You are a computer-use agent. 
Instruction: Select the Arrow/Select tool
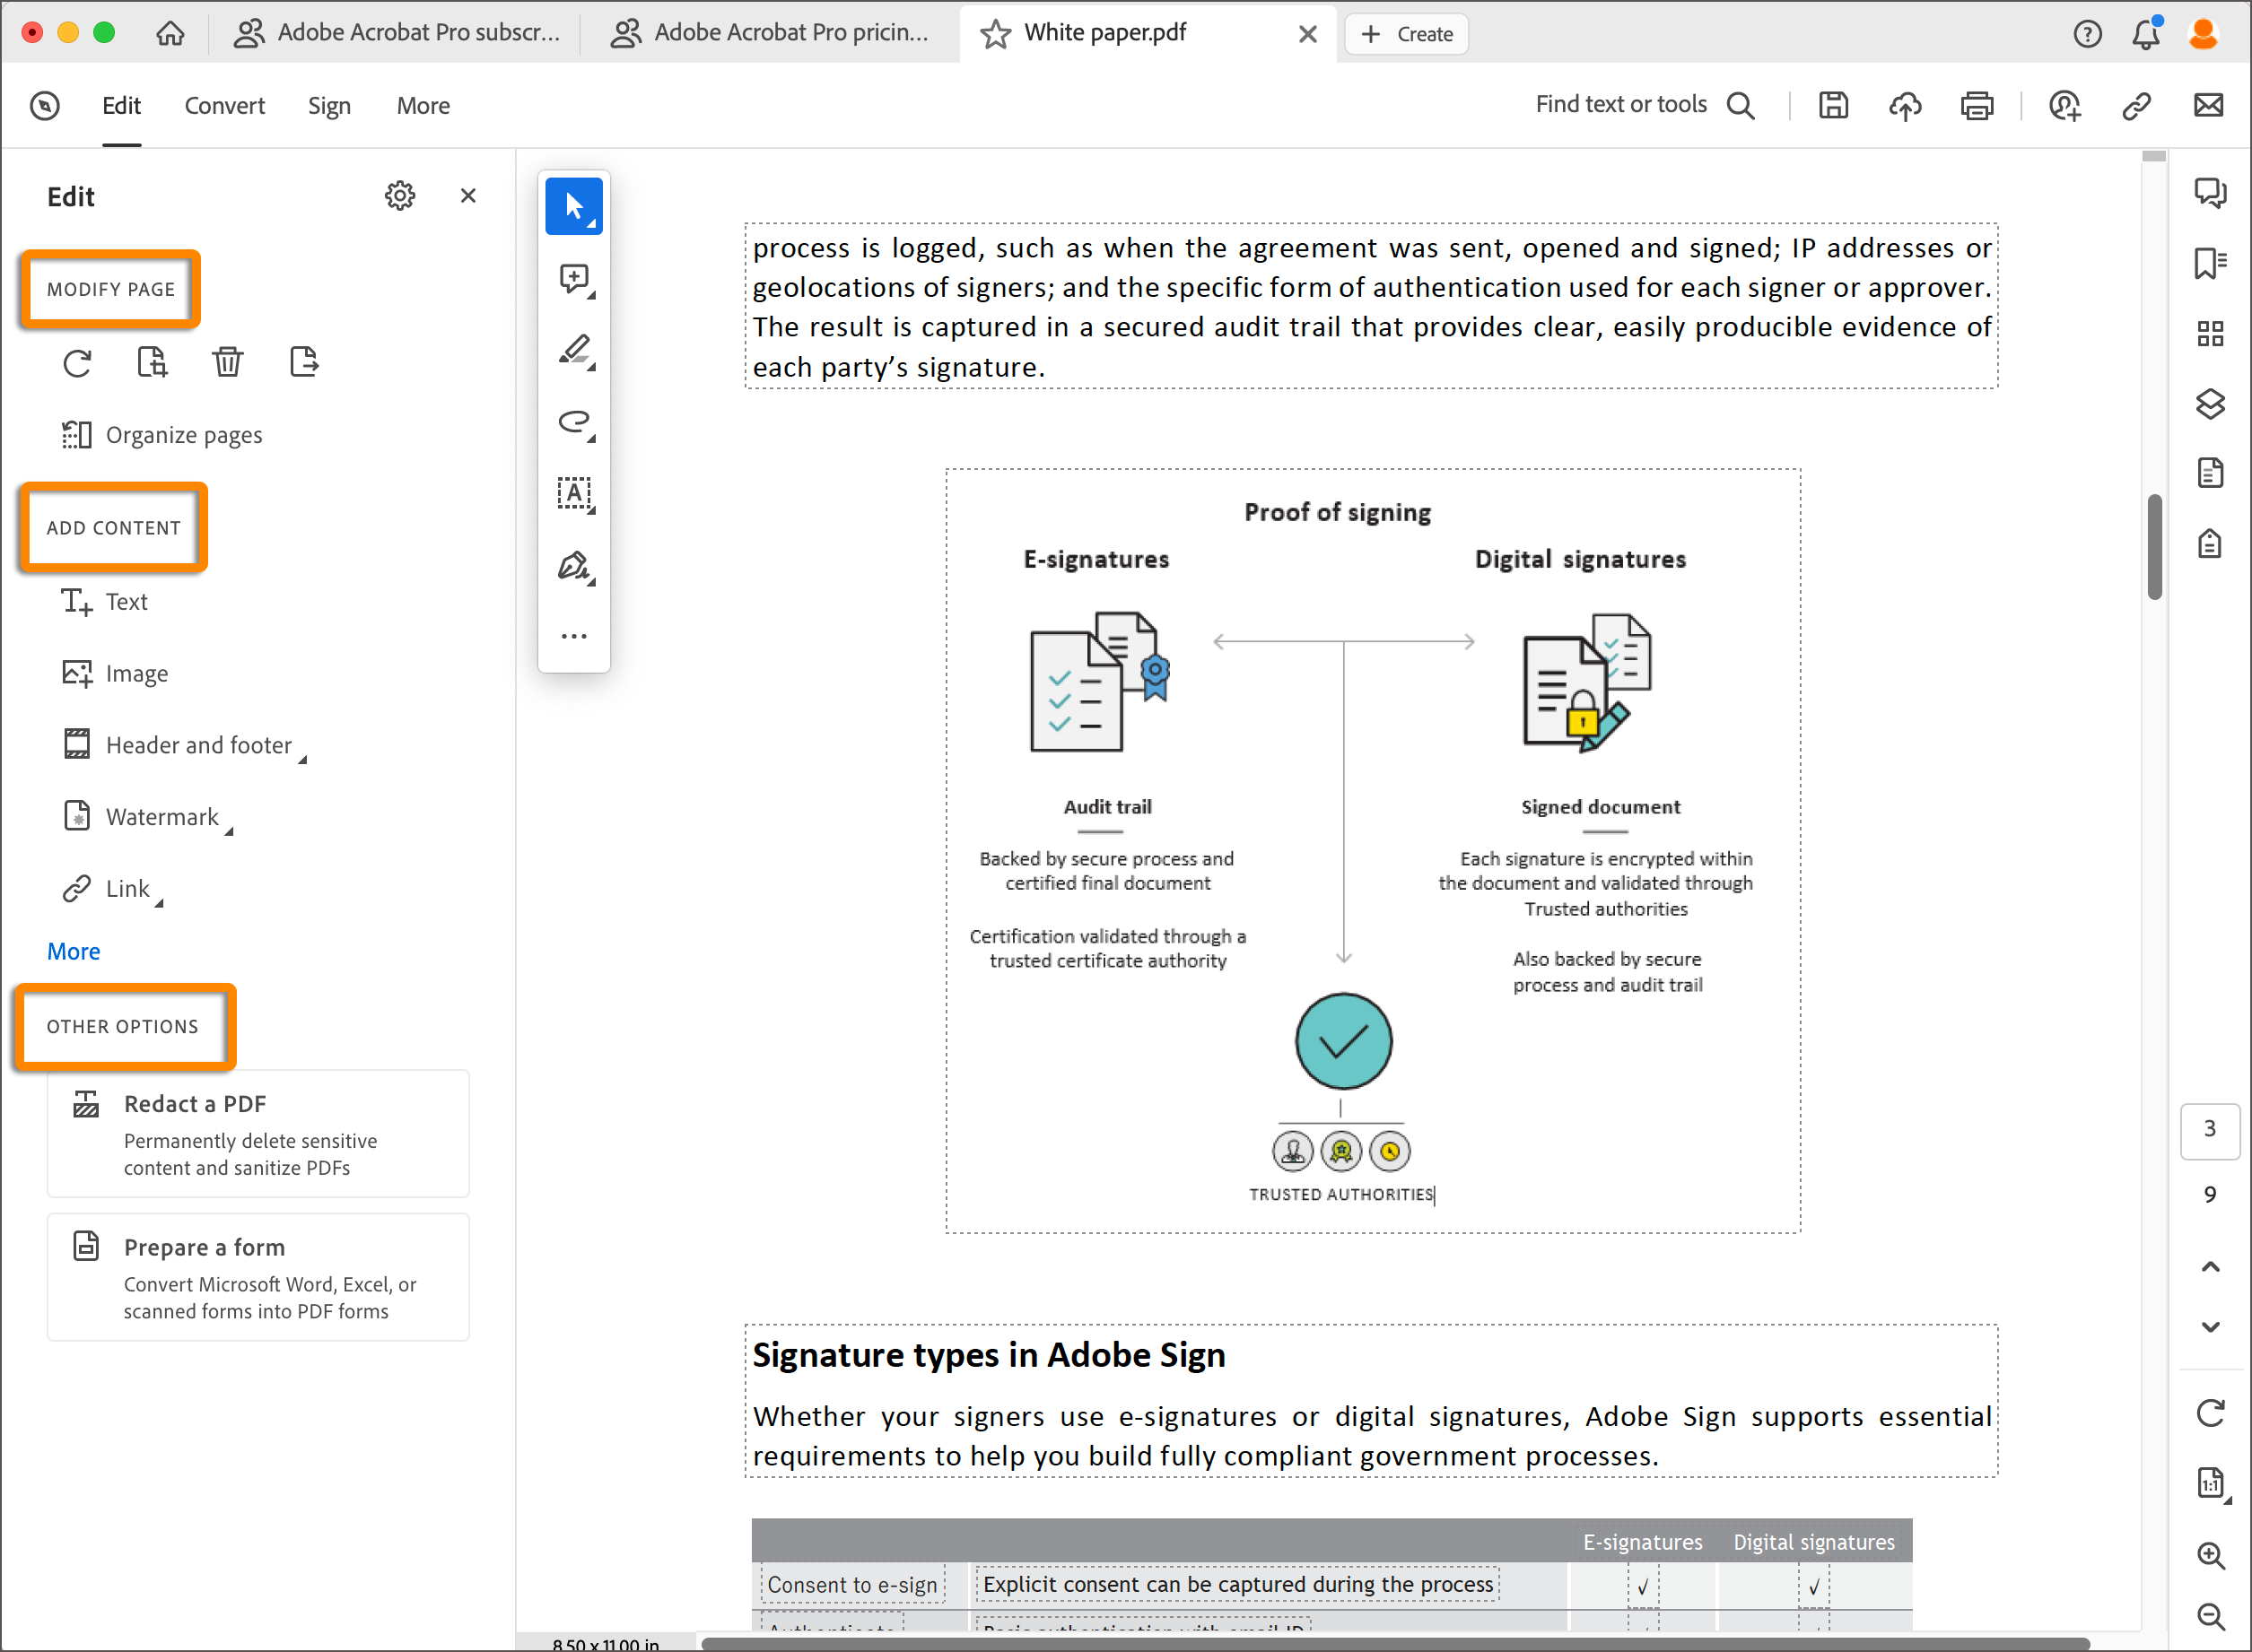pos(575,206)
